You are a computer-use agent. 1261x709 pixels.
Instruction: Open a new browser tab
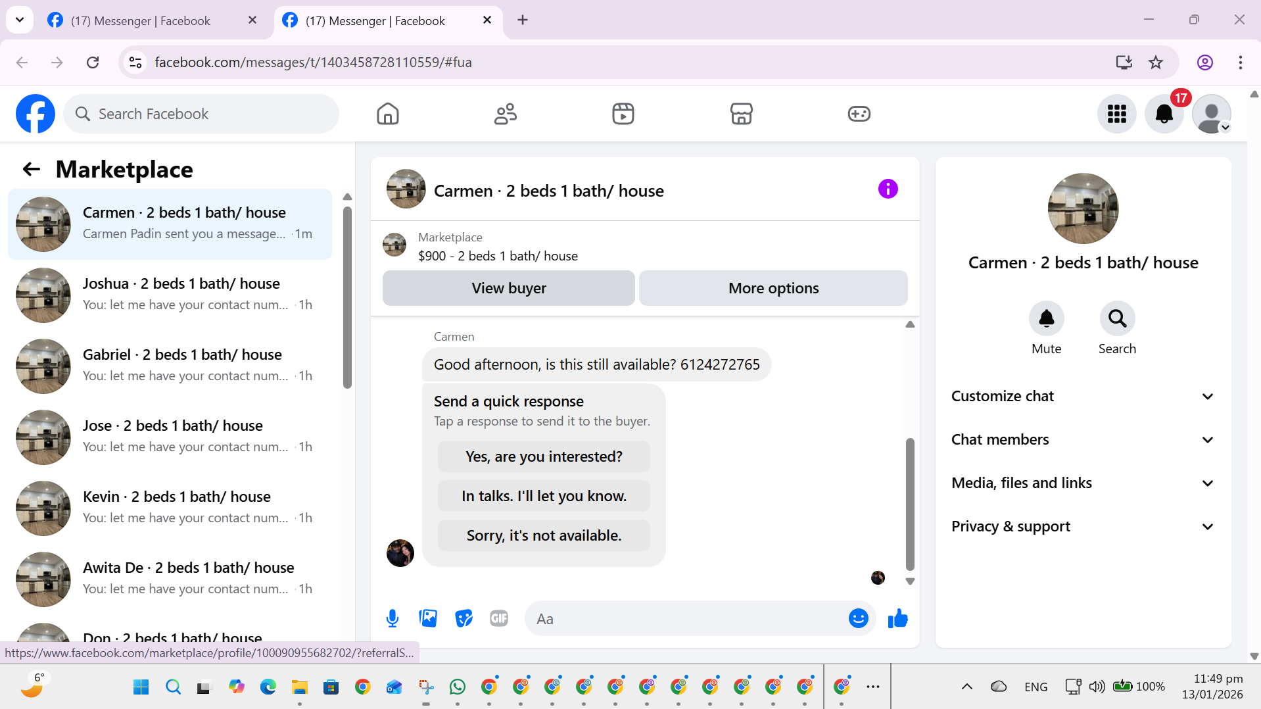[x=523, y=20]
